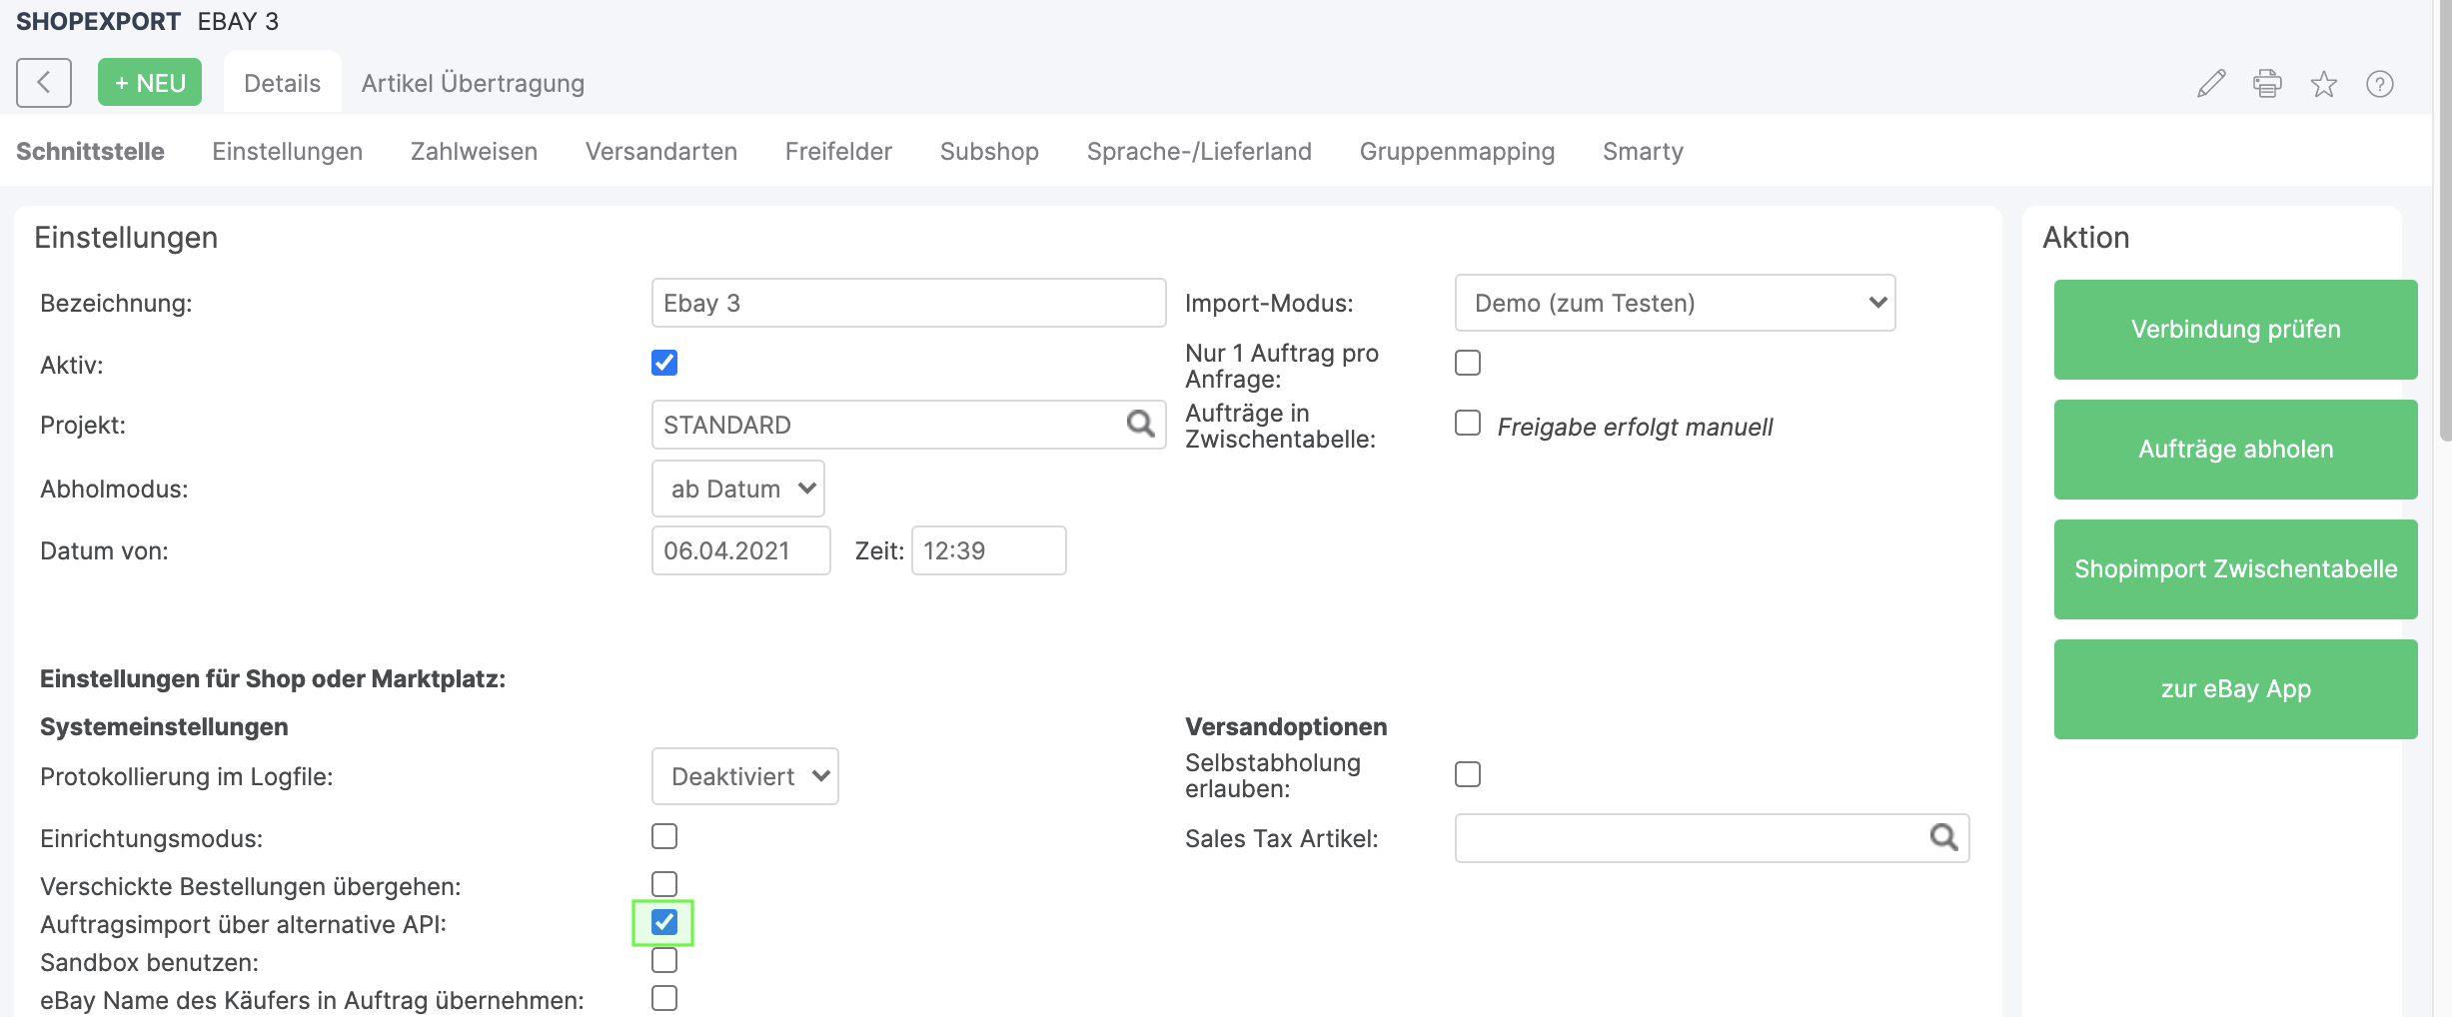
Task: Expand the Abholmodus dropdown
Action: pos(737,489)
